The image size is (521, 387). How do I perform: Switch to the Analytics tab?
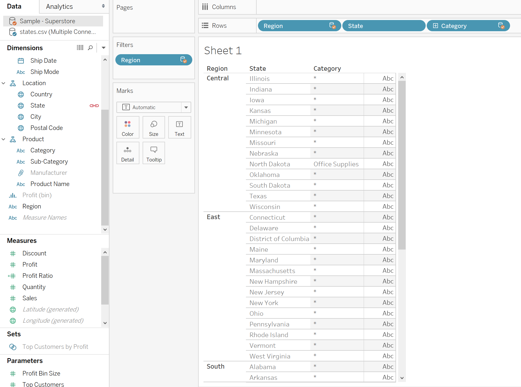tap(59, 6)
